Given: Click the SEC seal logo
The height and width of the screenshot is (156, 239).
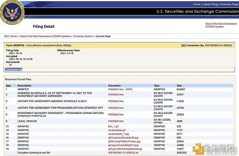Looking at the screenshot, I should (x=12, y=12).
